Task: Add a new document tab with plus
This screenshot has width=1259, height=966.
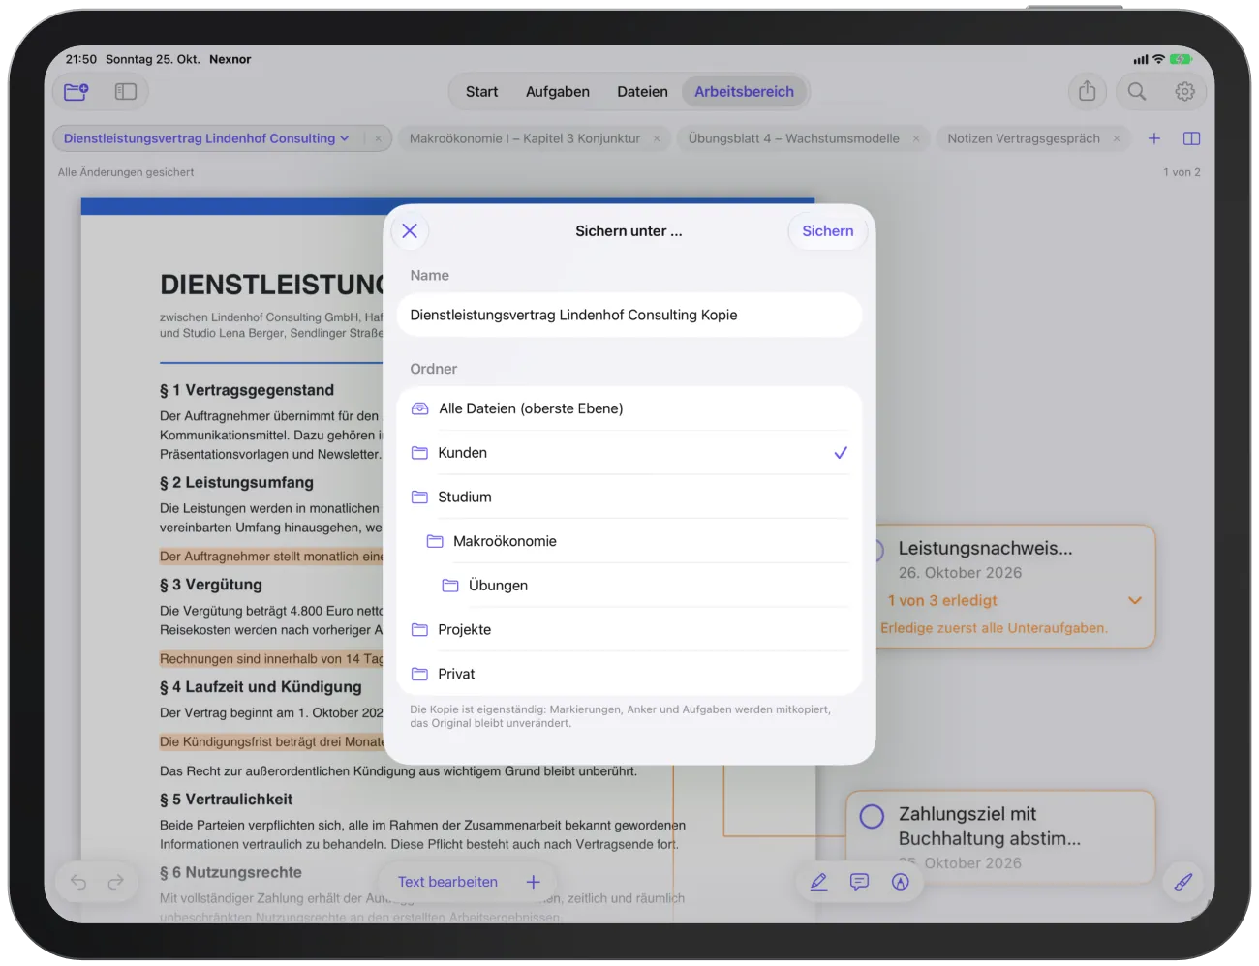Action: [x=1154, y=138]
